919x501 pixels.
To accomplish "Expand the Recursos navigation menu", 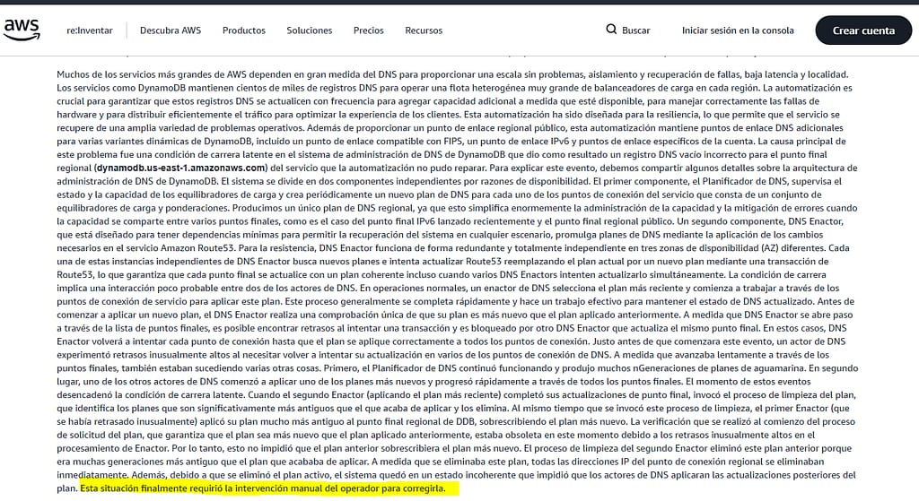I will 424,30.
